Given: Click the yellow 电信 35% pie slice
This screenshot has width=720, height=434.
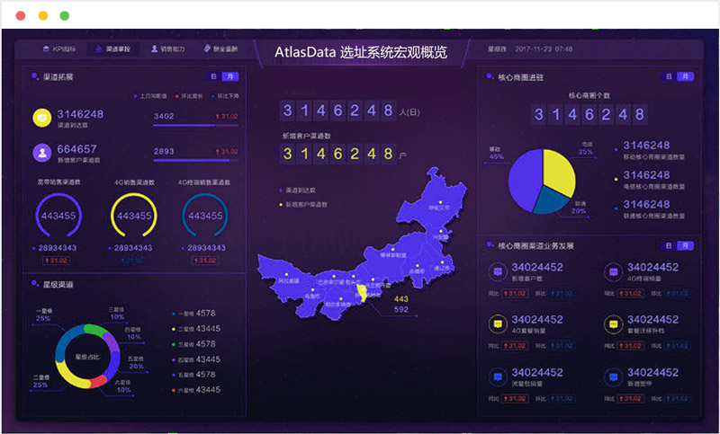Looking at the screenshot, I should tap(560, 172).
